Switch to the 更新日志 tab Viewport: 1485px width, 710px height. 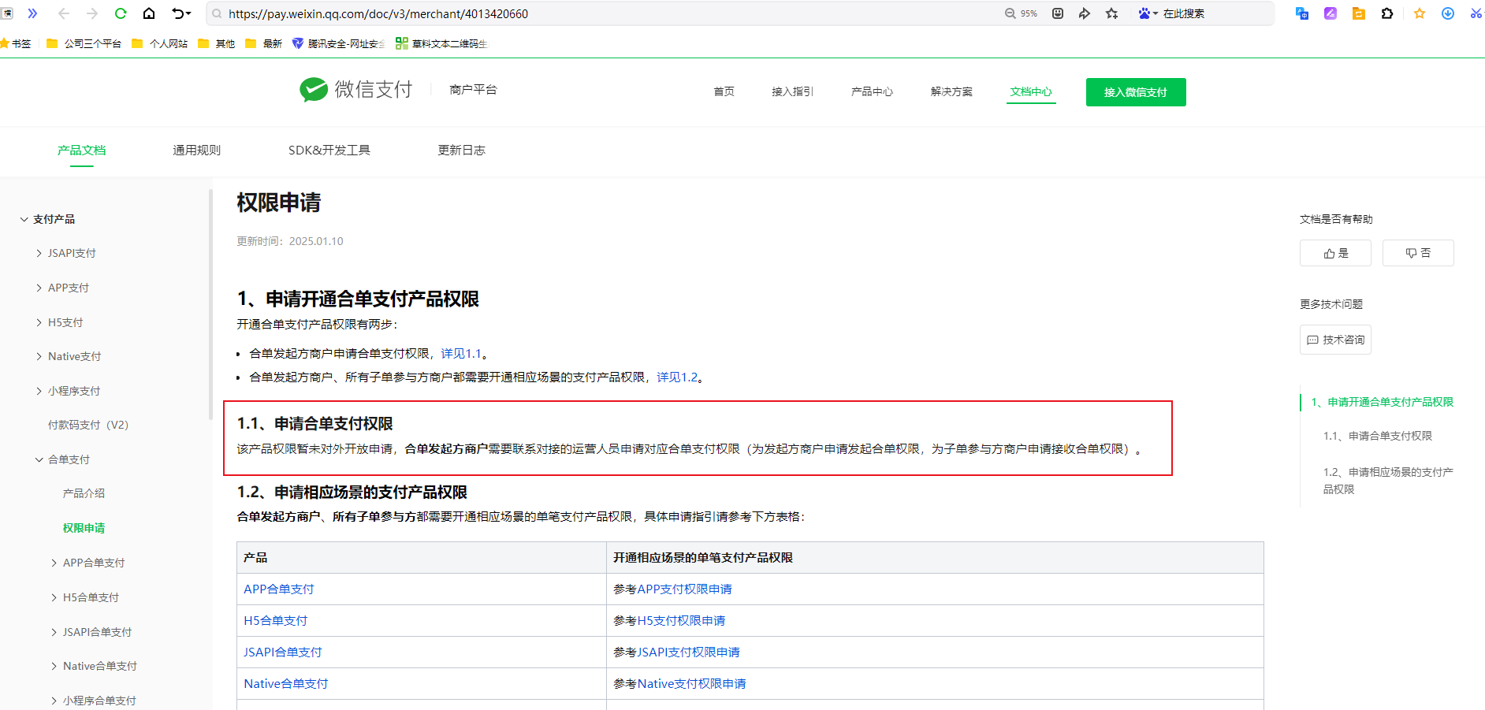pos(461,150)
